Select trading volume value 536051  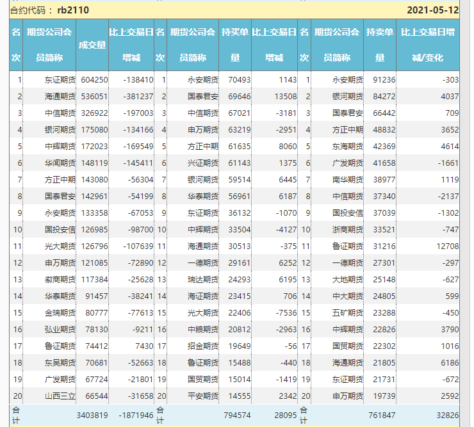(x=94, y=97)
